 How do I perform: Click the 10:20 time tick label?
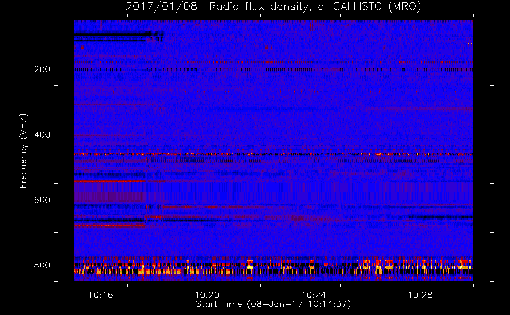(x=207, y=295)
